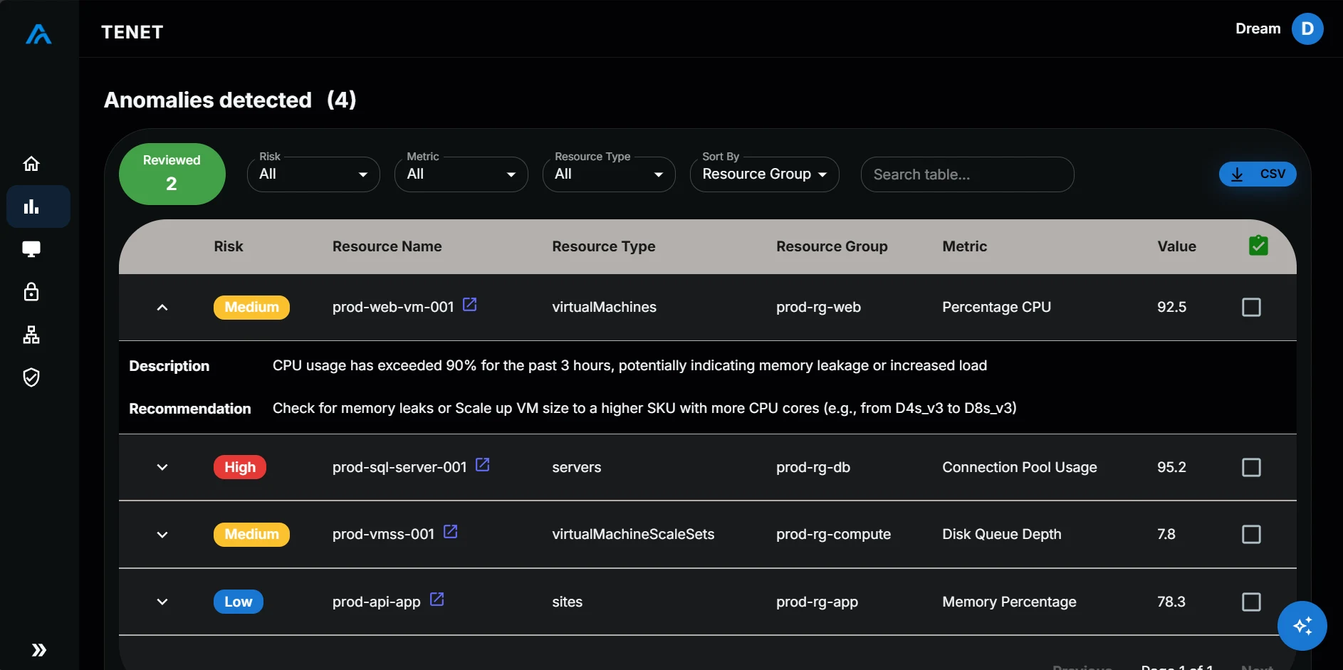Click the Search table input field
1343x670 pixels.
pyautogui.click(x=967, y=174)
